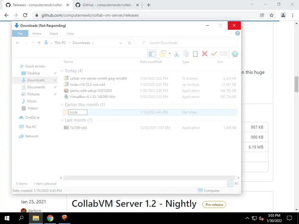
Task: Collapse the Last month (1) group
Action: 62,120
